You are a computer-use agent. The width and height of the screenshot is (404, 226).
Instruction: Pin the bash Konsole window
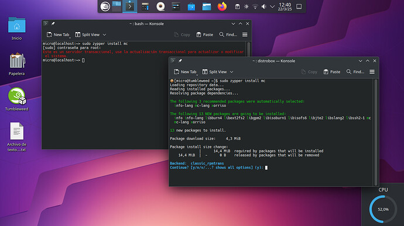53,23
